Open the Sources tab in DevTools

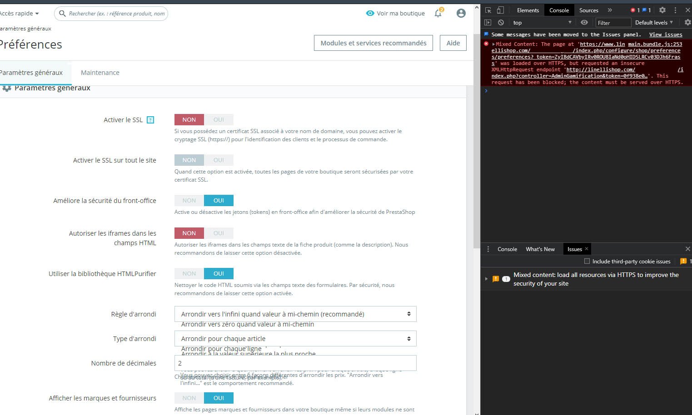[x=588, y=10]
